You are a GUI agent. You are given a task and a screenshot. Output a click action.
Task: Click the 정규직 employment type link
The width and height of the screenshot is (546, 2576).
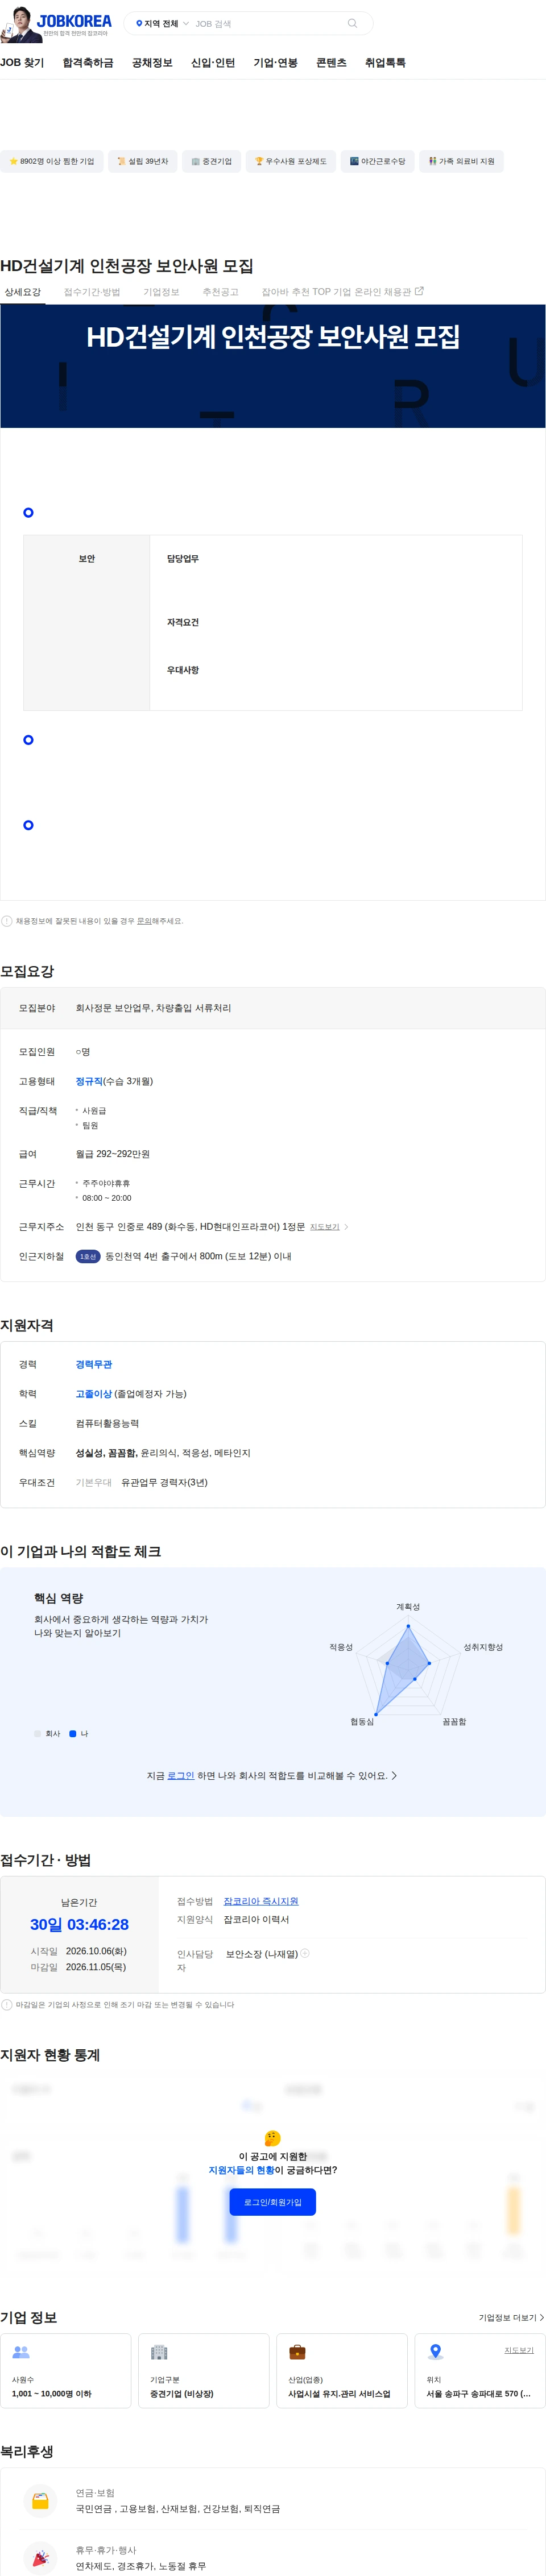89,1081
